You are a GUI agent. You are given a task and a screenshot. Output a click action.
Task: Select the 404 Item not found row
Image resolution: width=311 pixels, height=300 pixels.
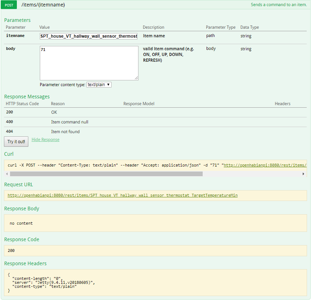click(x=65, y=132)
